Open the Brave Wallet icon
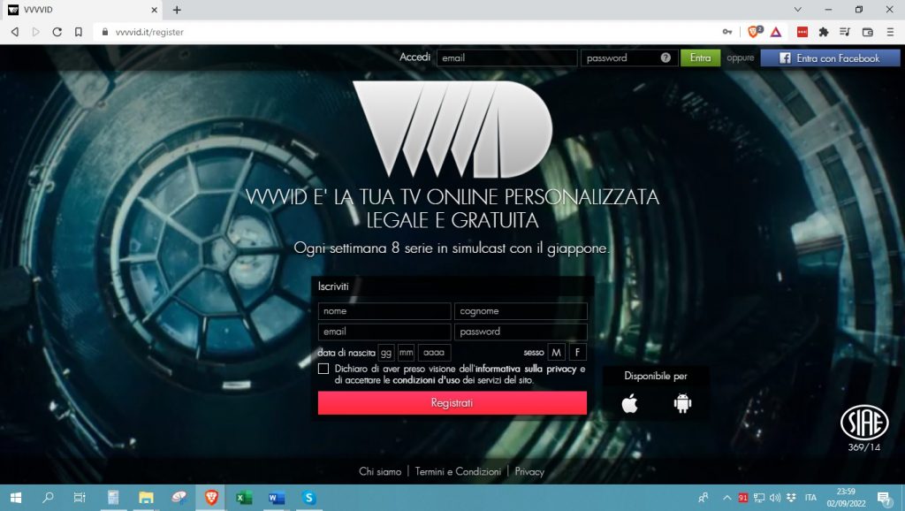 point(868,32)
